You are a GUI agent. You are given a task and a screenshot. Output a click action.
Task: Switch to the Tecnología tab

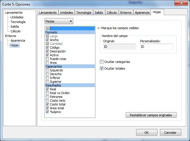pos(84,13)
